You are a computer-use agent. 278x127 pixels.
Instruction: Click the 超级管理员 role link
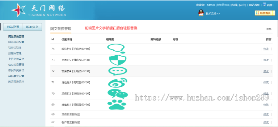(x=223, y=5)
